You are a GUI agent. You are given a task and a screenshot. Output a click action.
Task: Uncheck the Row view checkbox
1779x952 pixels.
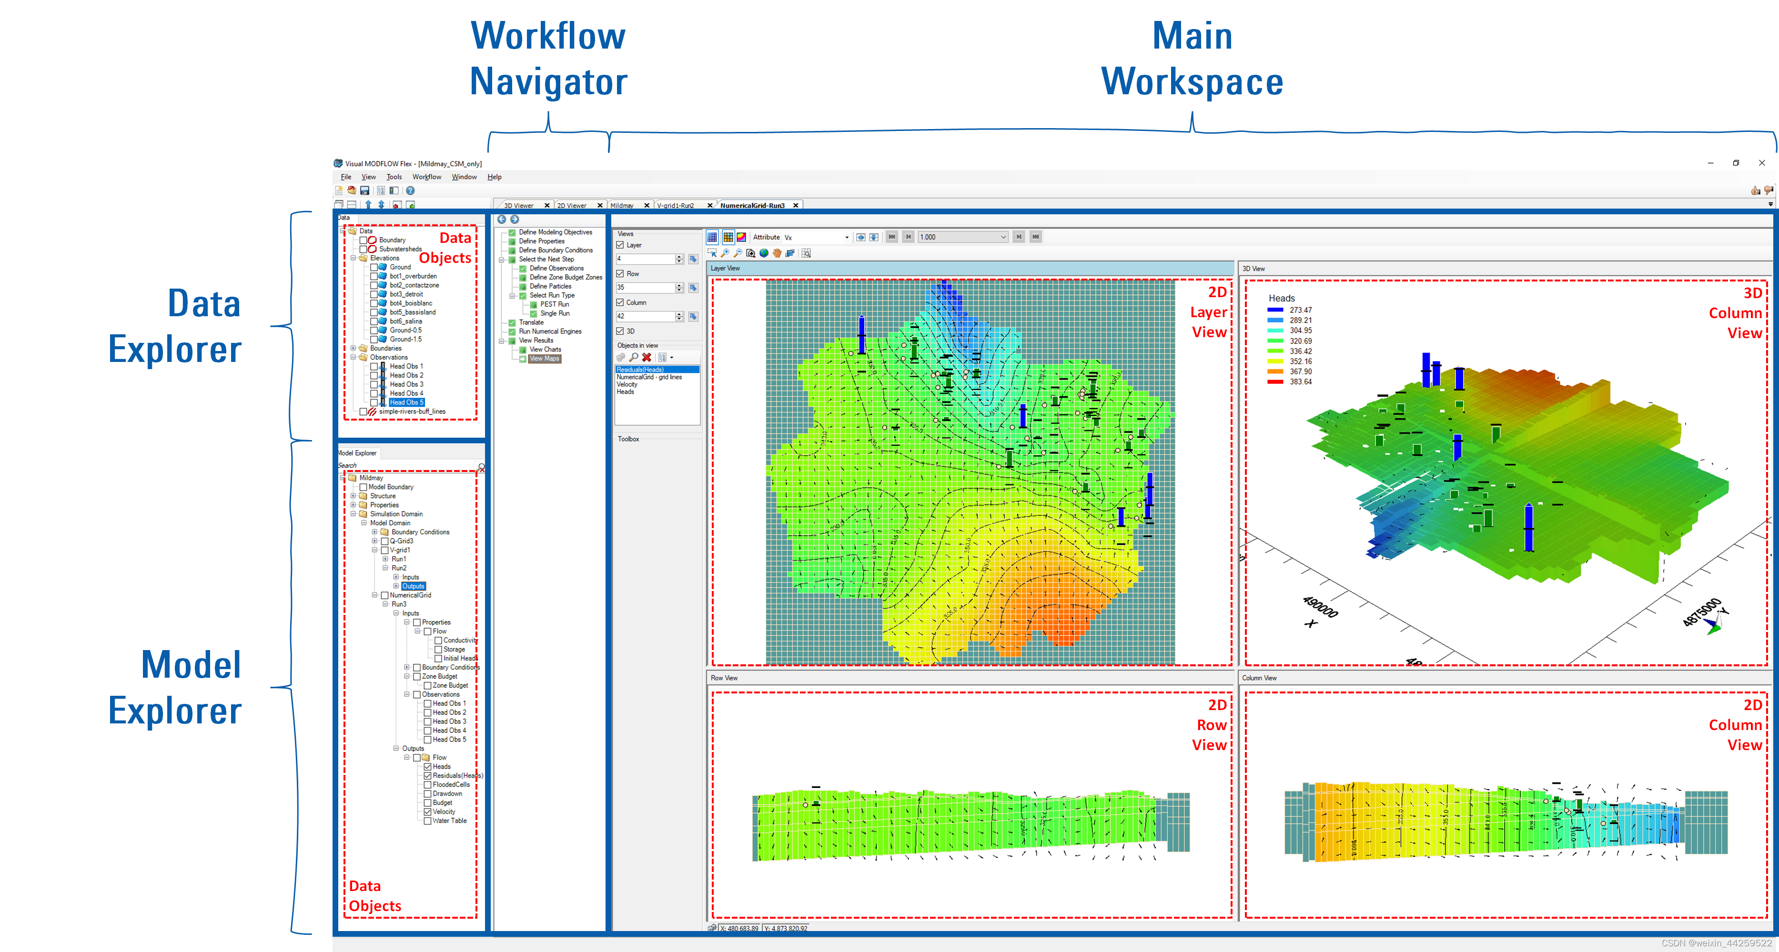pyautogui.click(x=620, y=273)
